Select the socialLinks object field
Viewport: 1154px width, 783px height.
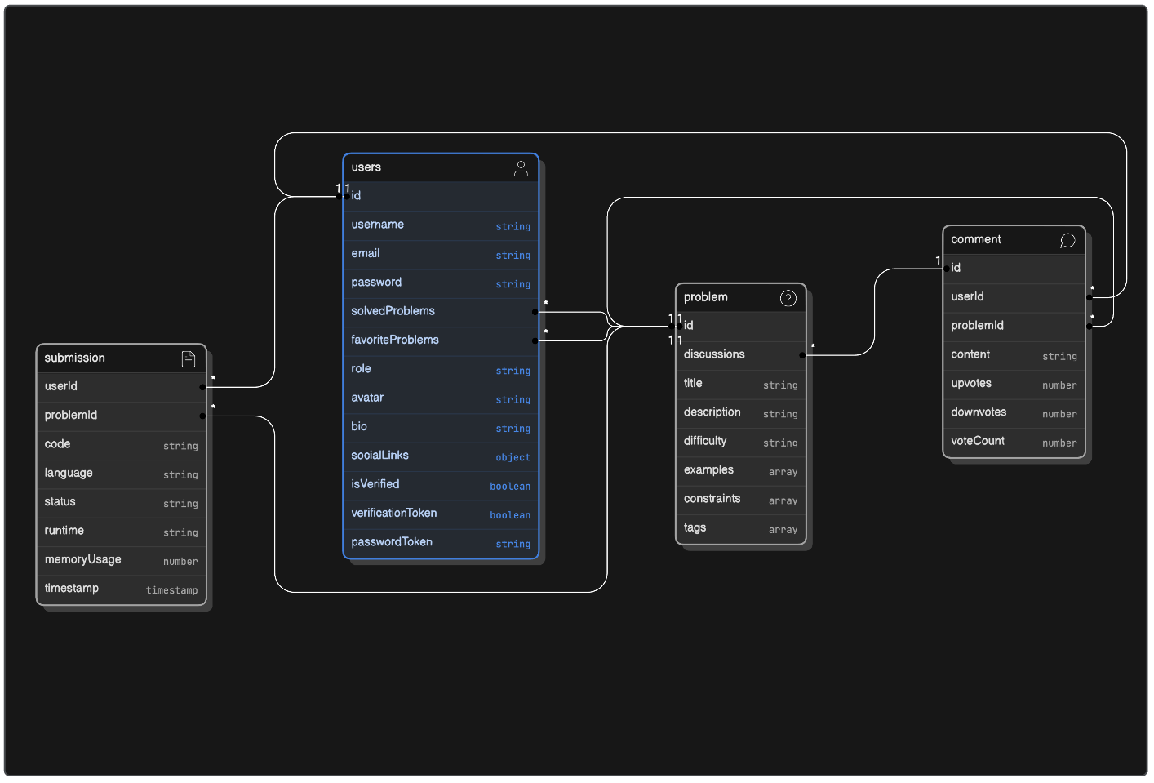tap(441, 456)
